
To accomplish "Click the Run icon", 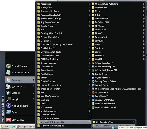I will coord(8,112).
